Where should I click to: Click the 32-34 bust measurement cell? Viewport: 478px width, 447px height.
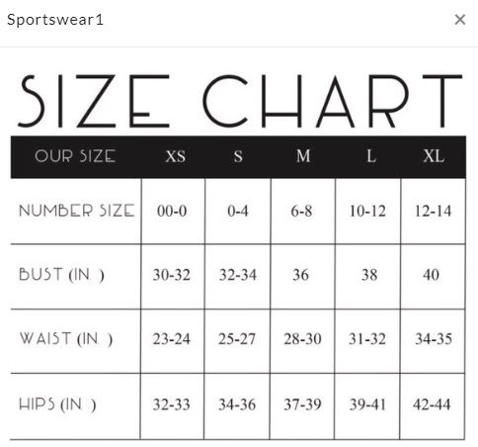click(x=238, y=275)
